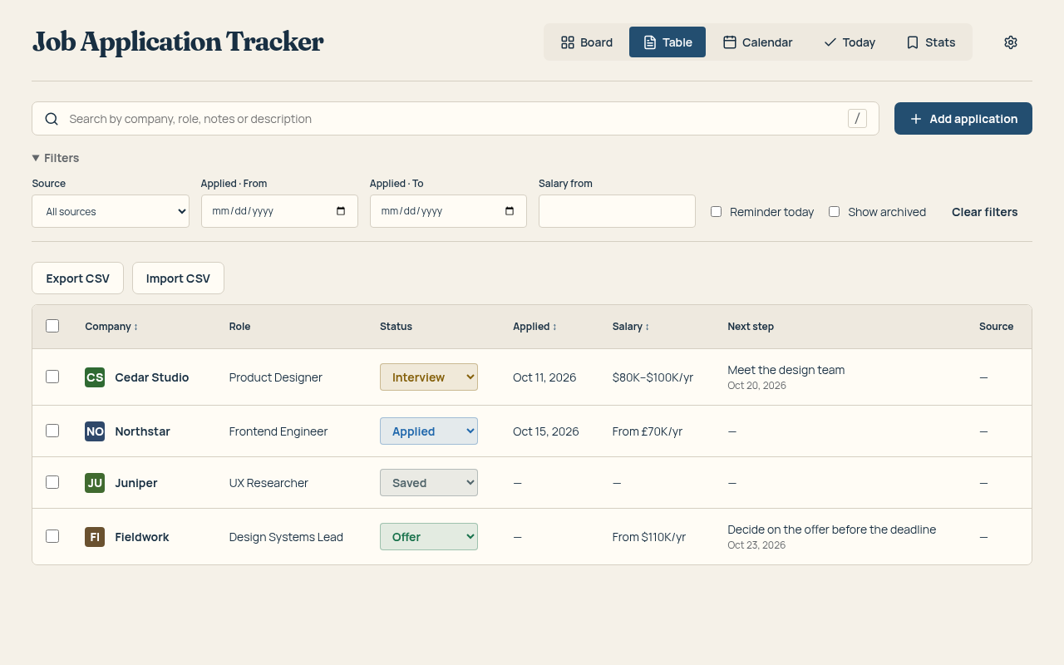
Task: Switch to the Board view
Action: click(x=587, y=42)
